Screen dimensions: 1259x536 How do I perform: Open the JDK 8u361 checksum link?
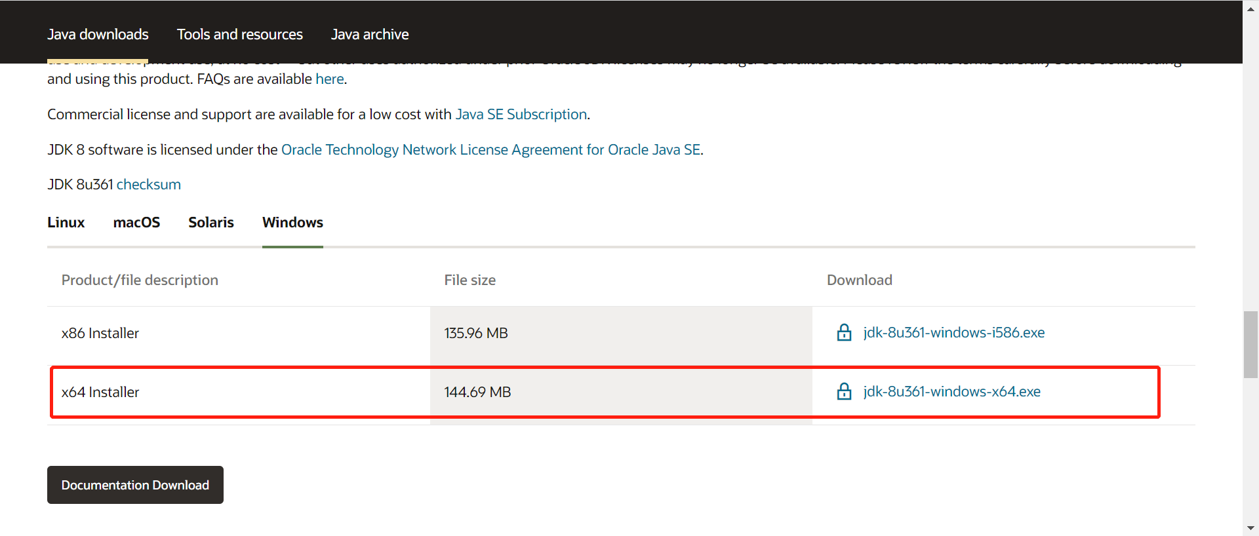pyautogui.click(x=149, y=185)
